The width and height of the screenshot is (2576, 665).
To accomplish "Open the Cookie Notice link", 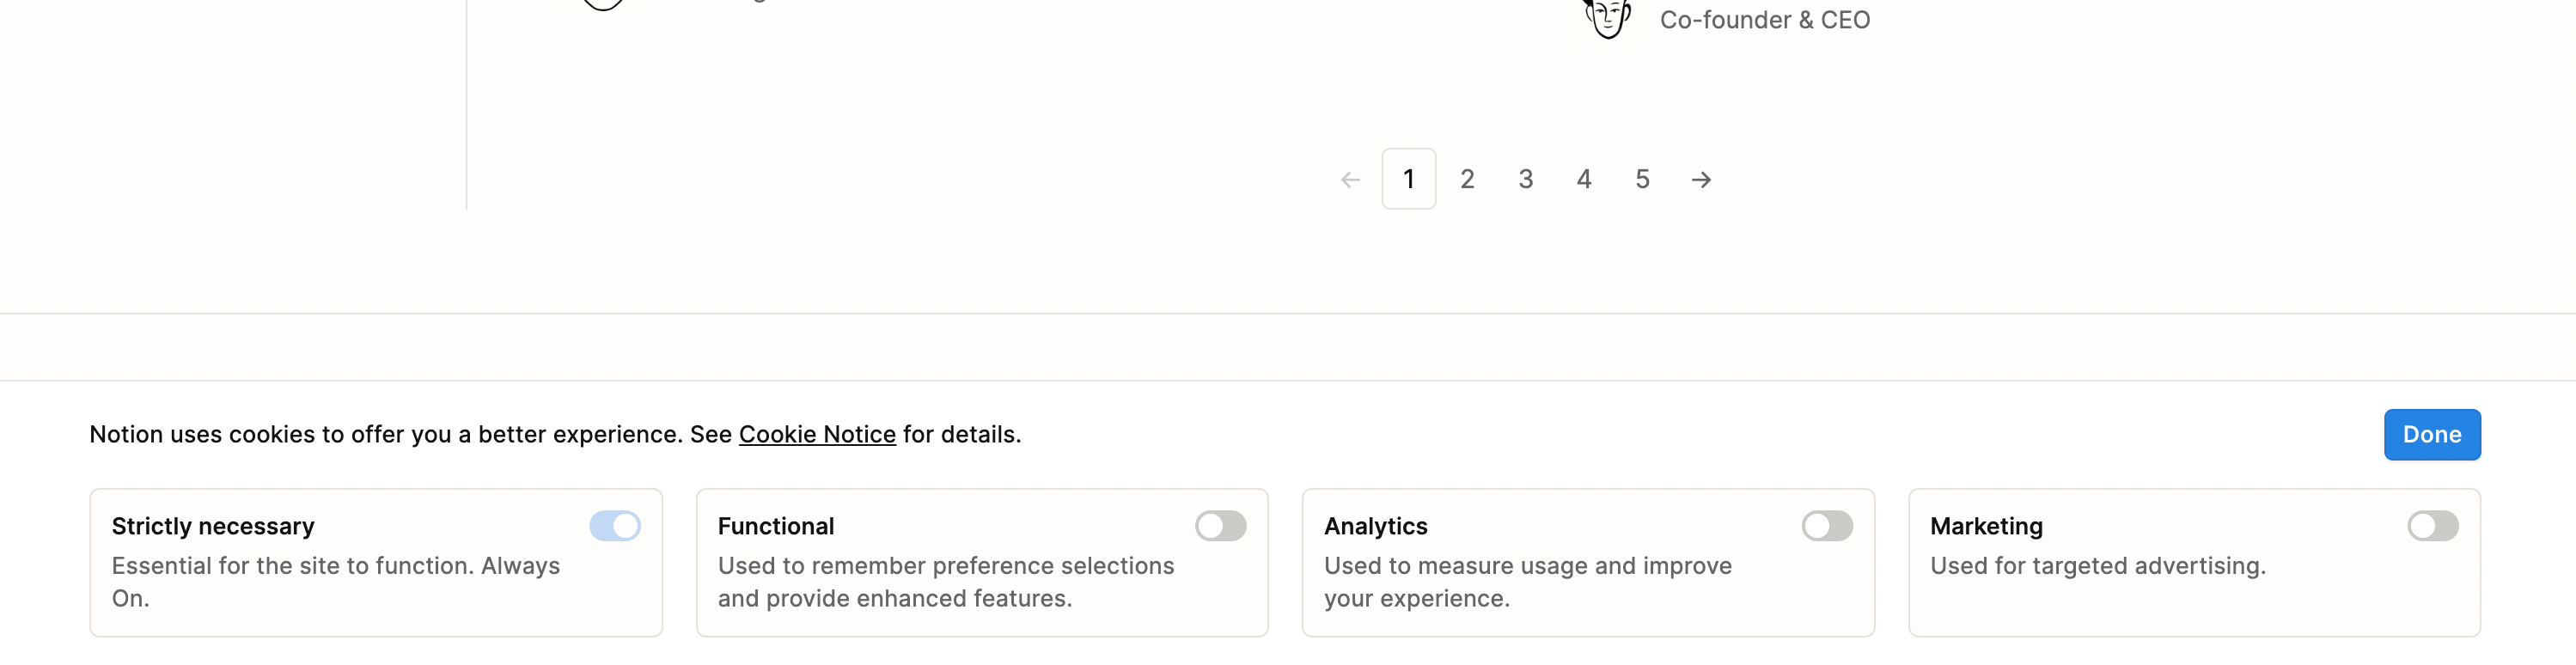I will click(817, 434).
